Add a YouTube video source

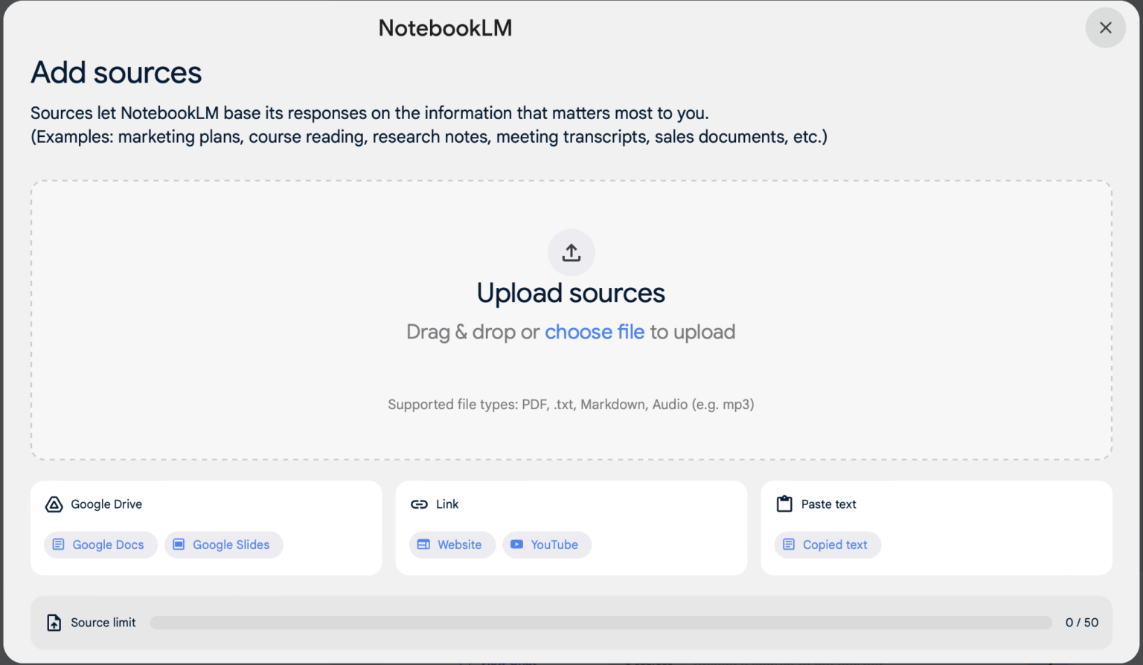pos(547,544)
